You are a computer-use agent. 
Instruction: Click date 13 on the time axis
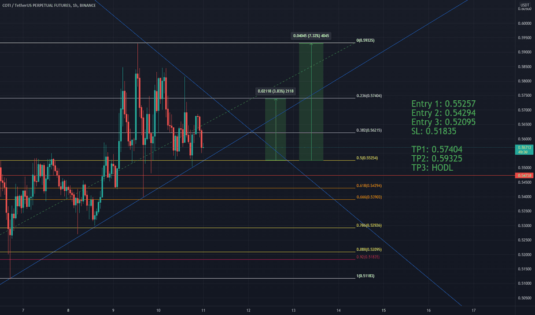coord(293,310)
